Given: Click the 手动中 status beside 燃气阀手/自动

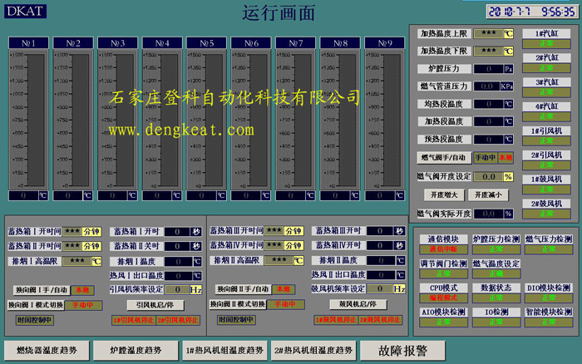Looking at the screenshot, I should 485,158.
